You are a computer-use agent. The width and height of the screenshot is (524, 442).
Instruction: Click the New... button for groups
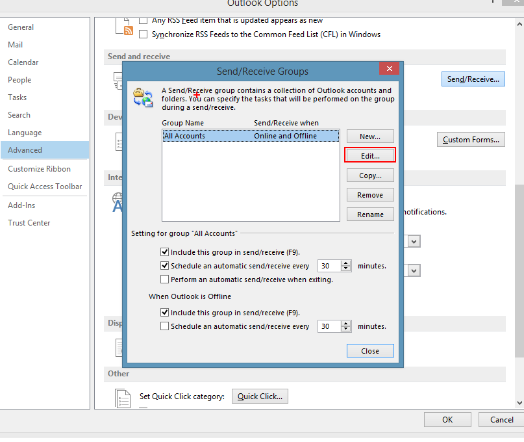tap(370, 136)
